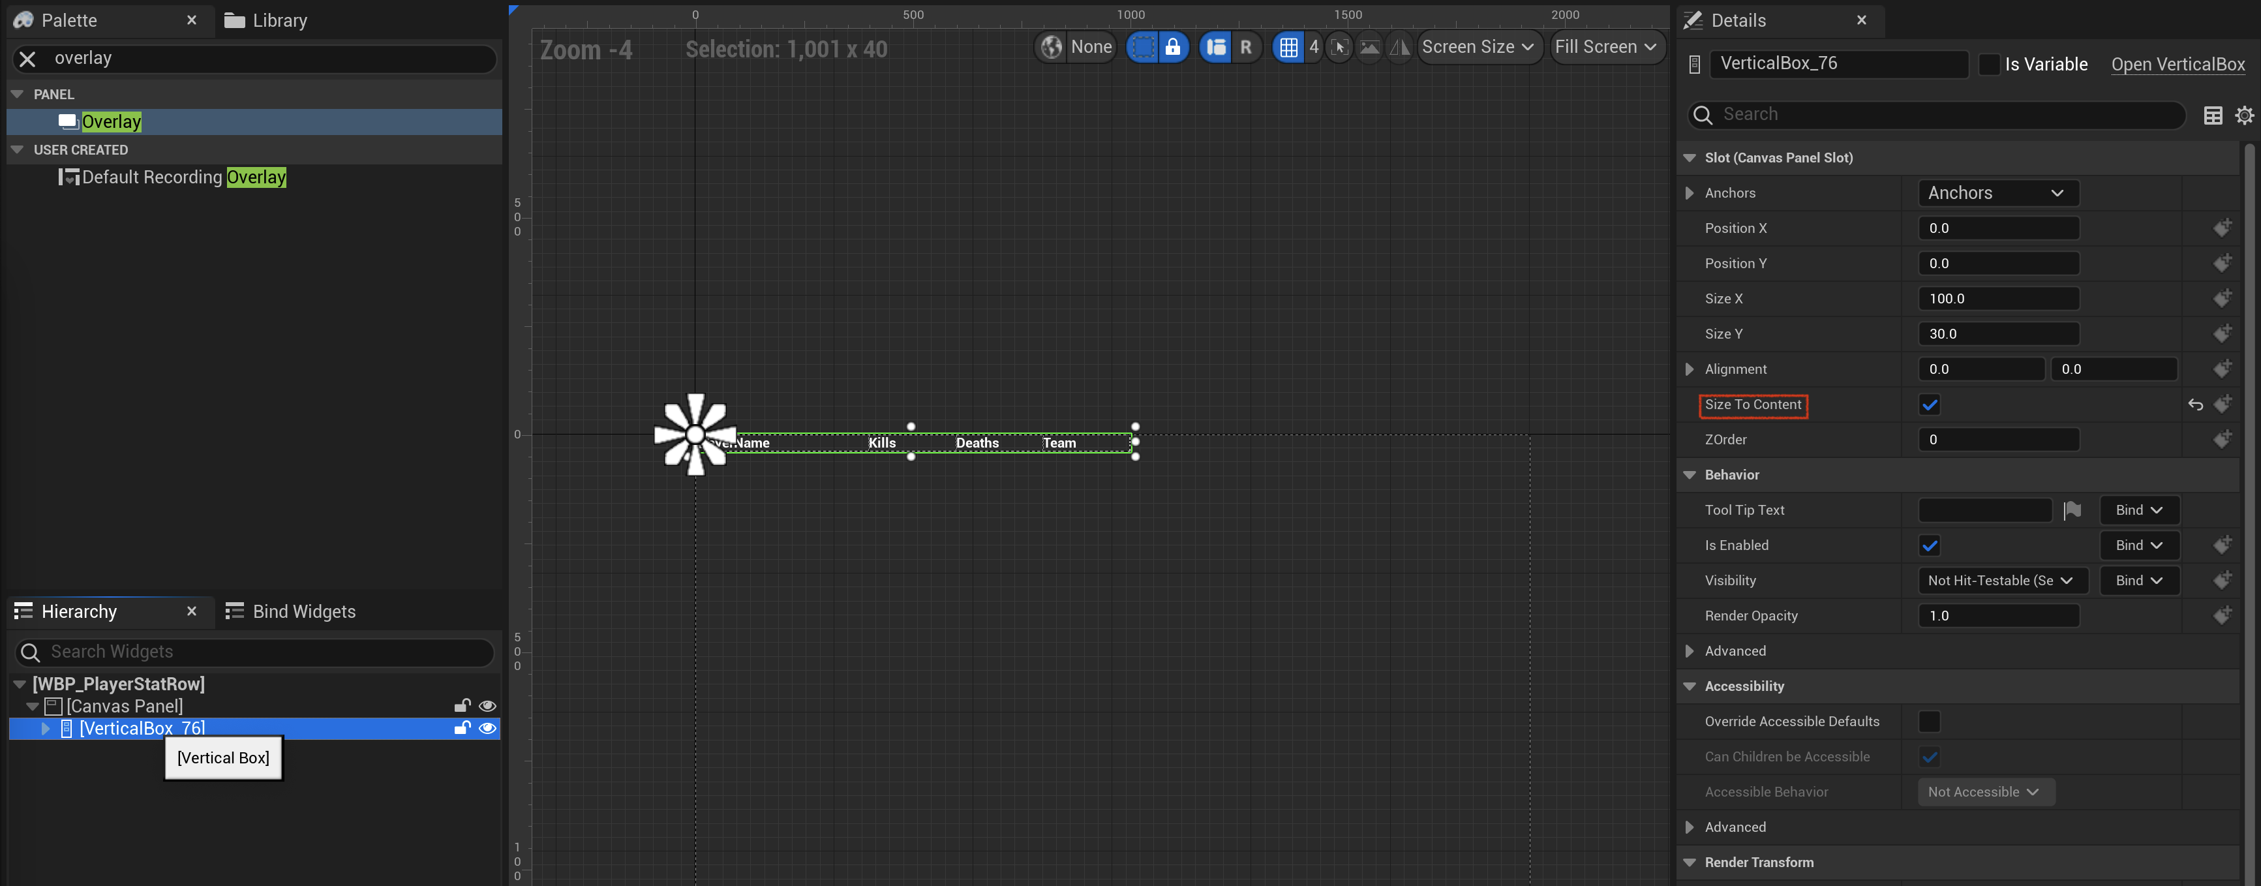
Task: Close the Details tab
Action: (x=1860, y=20)
